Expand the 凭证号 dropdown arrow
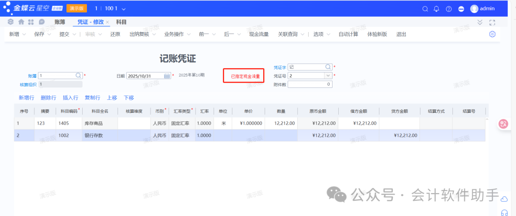This screenshot has width=516, height=216. coord(328,76)
